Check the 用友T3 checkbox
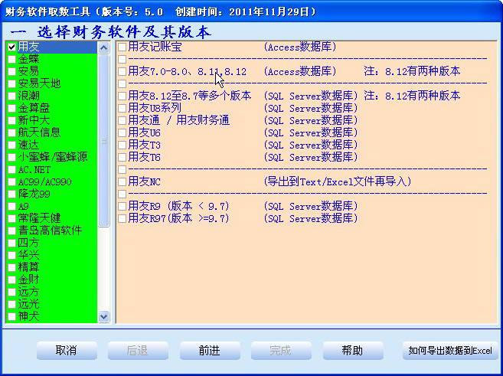Viewport: 503px width, 376px height. [122, 145]
